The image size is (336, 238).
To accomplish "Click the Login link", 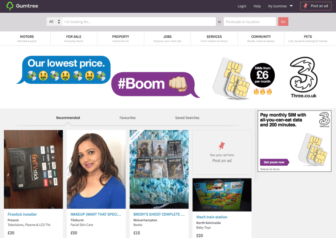I will tap(242, 6).
